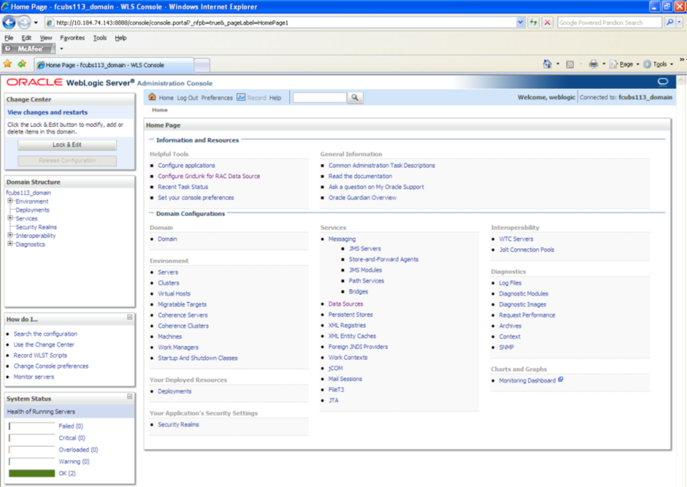687x487 pixels.
Task: Open the search provider dropdown arrow
Action: point(679,22)
